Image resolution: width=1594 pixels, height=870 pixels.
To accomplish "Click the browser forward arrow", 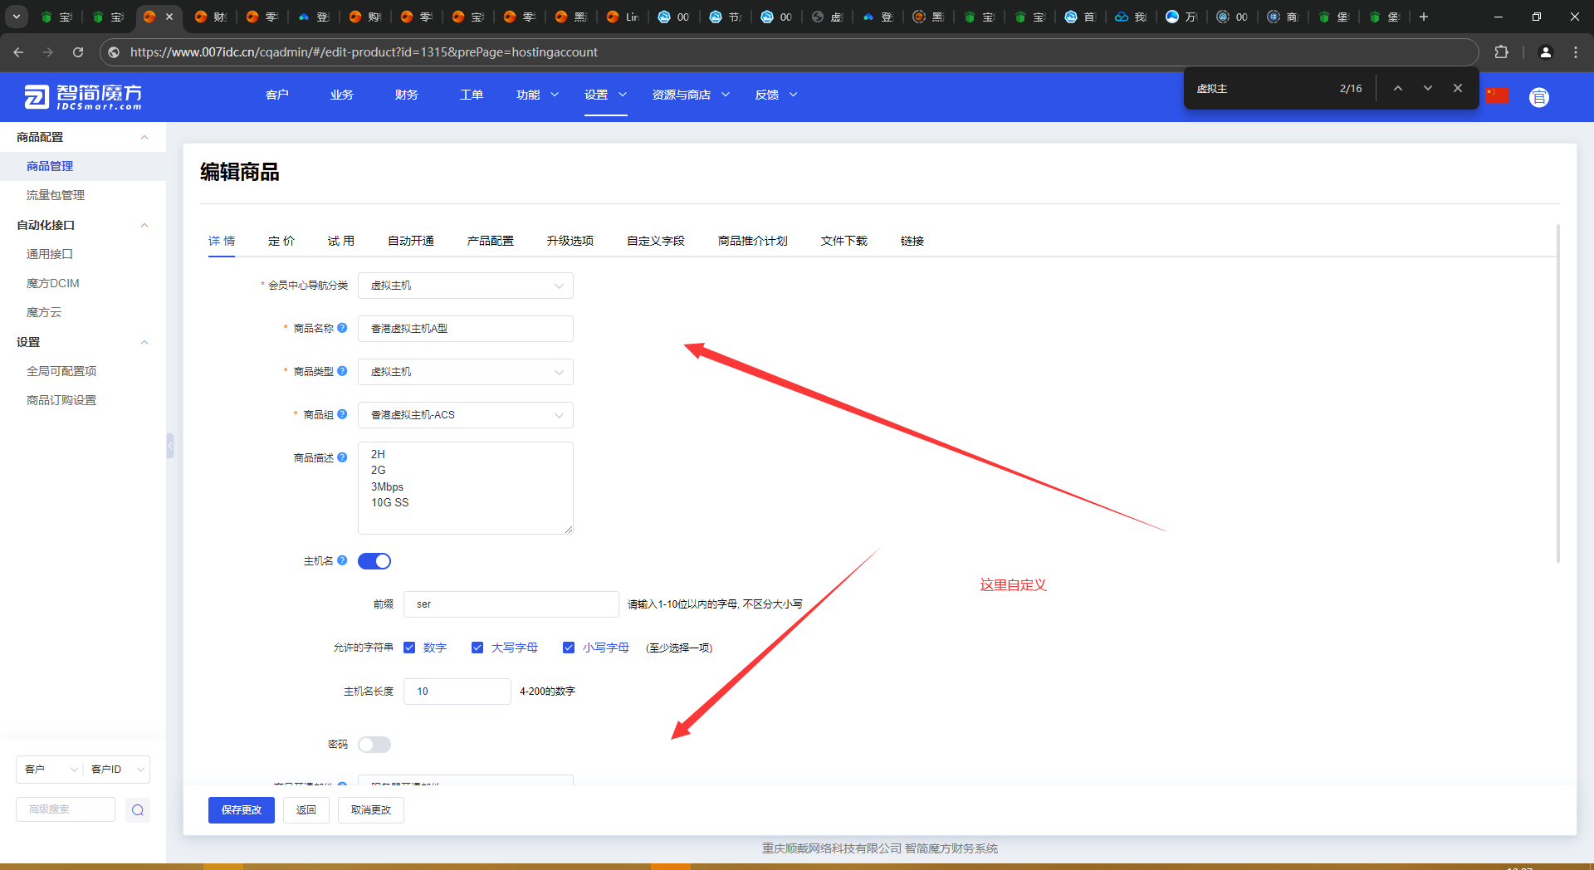I will pyautogui.click(x=48, y=52).
